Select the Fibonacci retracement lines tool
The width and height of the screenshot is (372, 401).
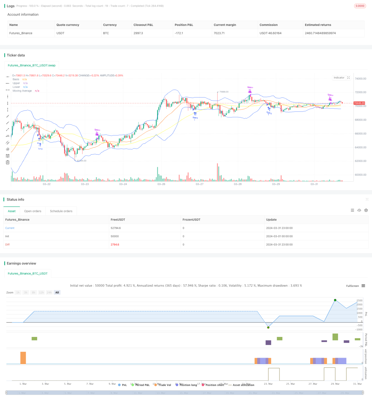pyautogui.click(x=8, y=156)
